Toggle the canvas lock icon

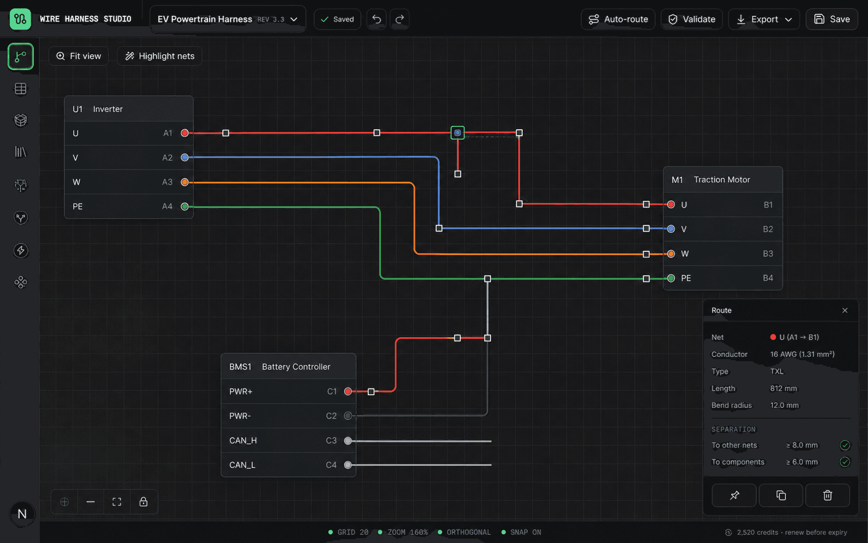click(x=143, y=502)
